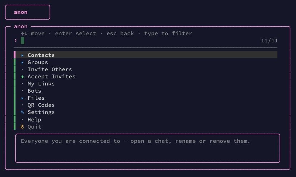Open the QR Codes entry
This screenshot has width=296, height=177.
(145, 105)
